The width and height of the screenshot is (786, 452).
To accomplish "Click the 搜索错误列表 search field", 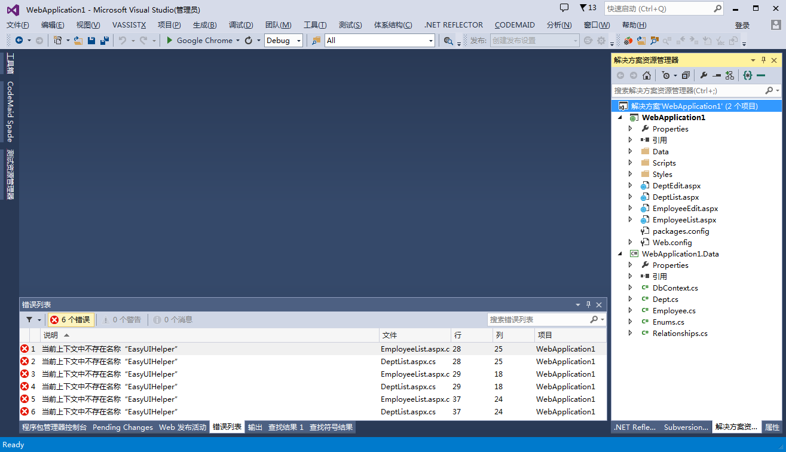I will coord(546,320).
